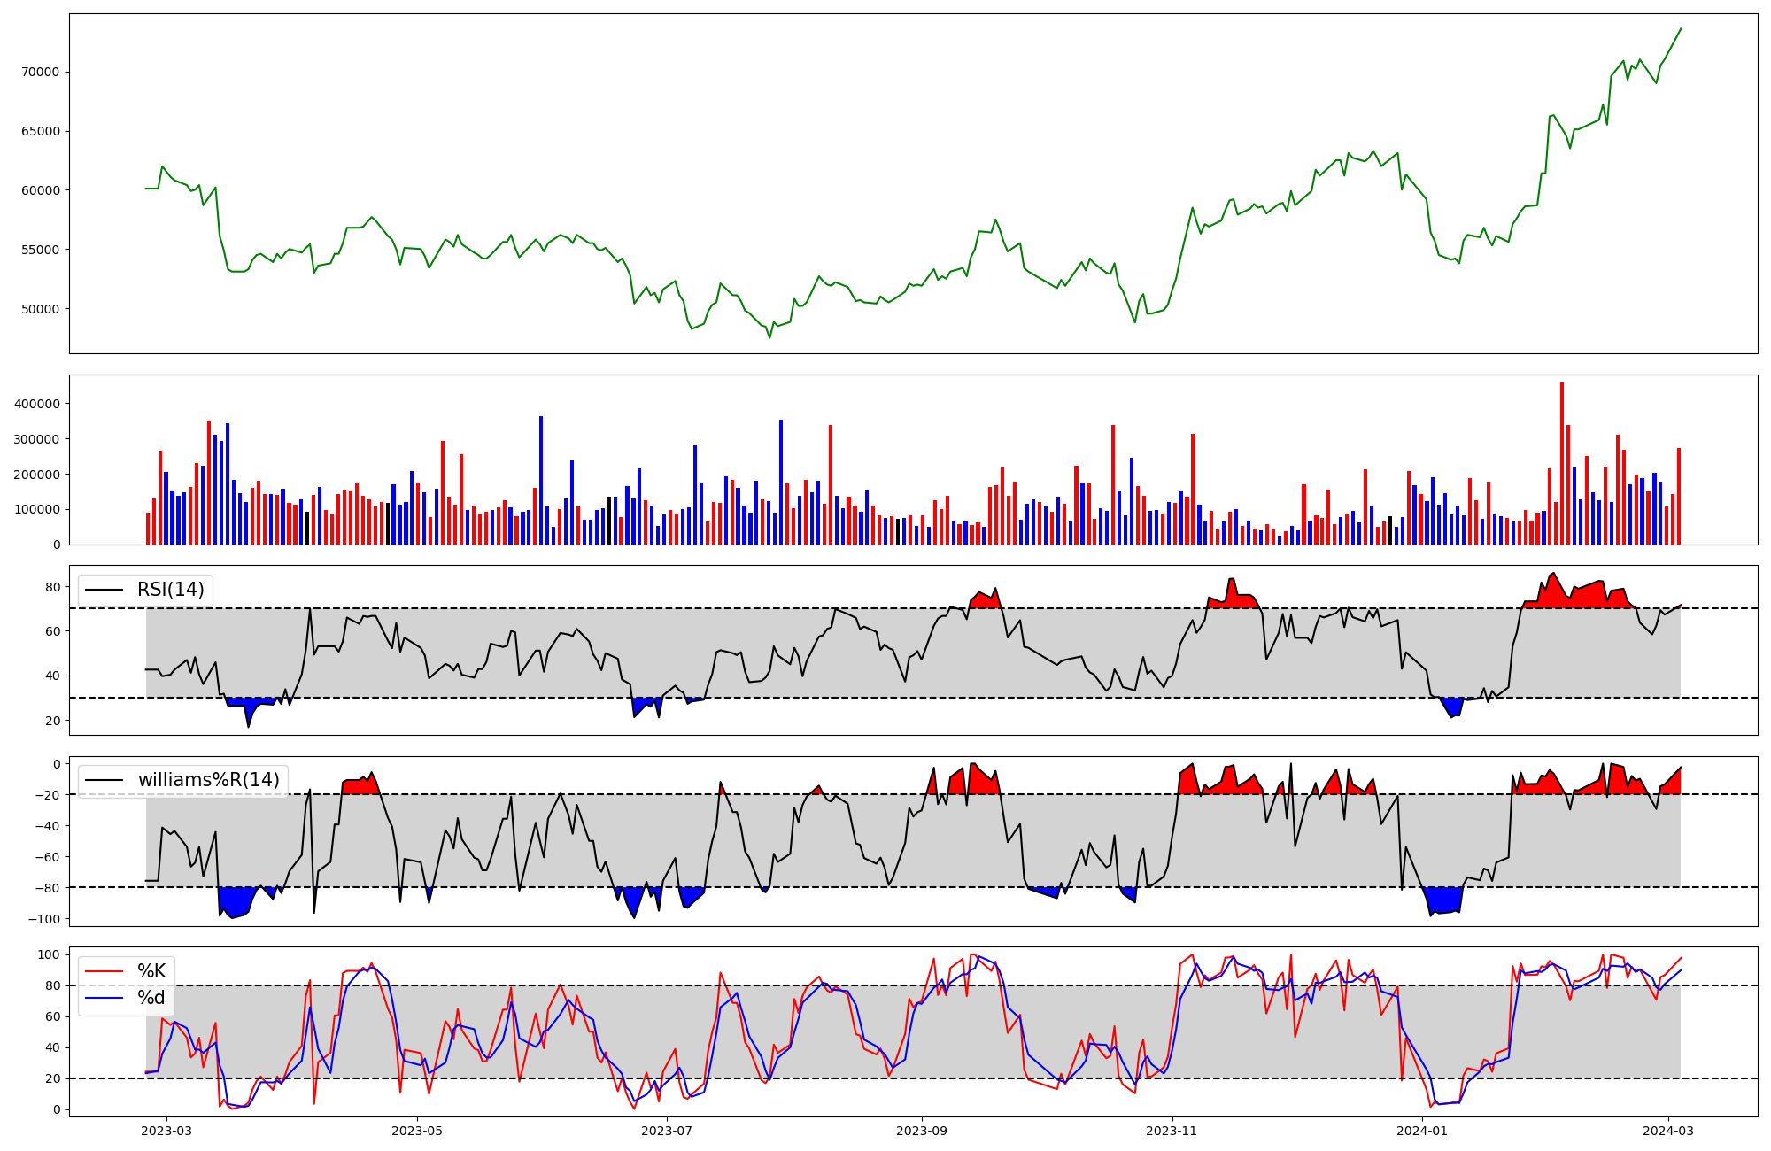This screenshot has height=1151, width=1771.
Task: Click the red %K legend line sample
Action: [104, 971]
